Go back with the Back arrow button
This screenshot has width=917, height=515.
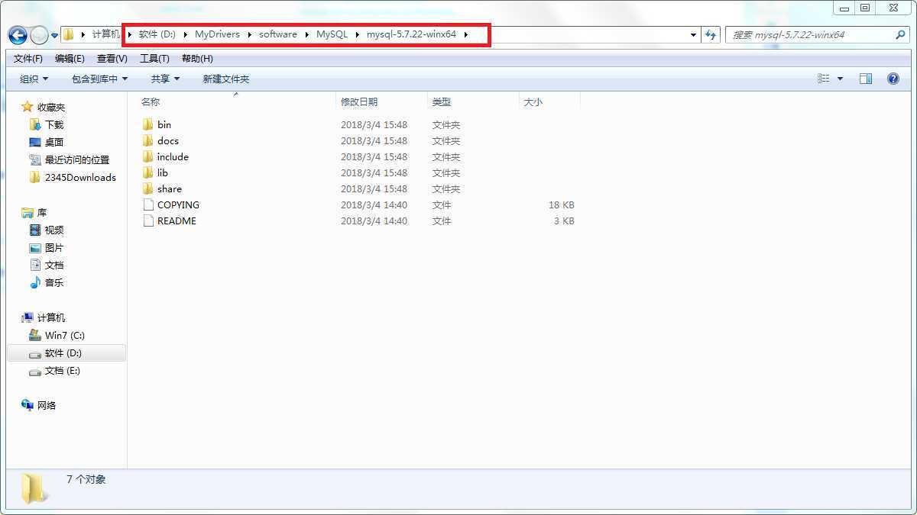pos(18,35)
